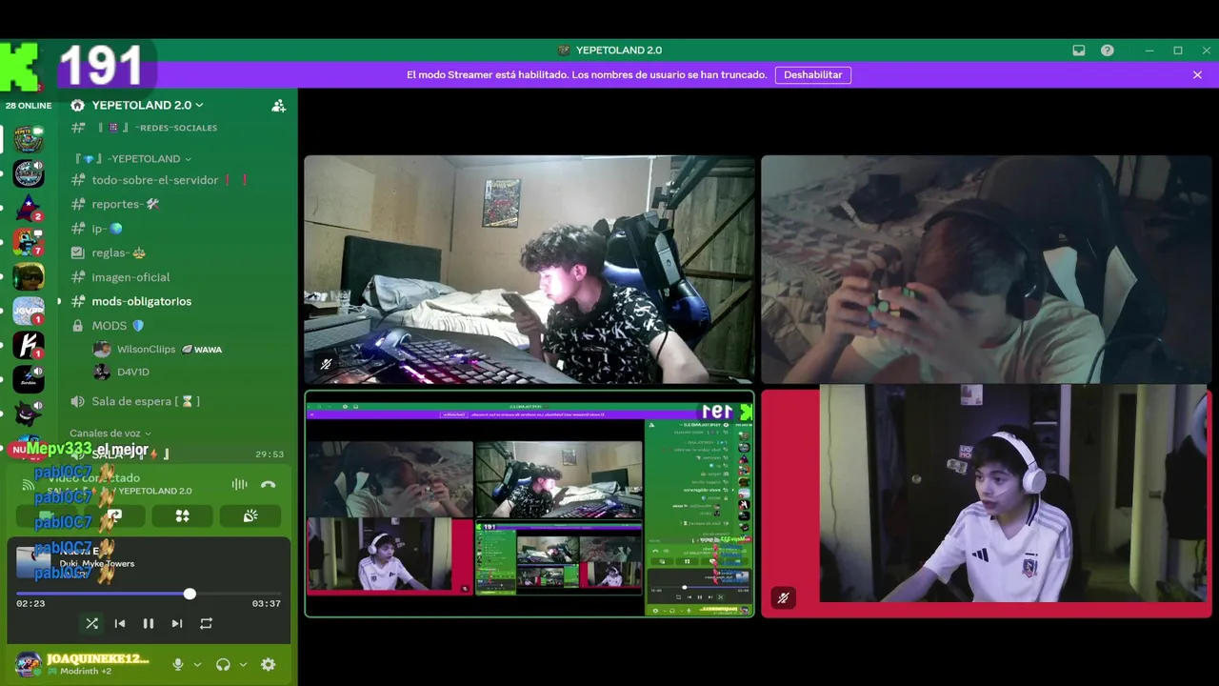Toggle shuffle on the music player
1219x686 pixels.
(91, 623)
